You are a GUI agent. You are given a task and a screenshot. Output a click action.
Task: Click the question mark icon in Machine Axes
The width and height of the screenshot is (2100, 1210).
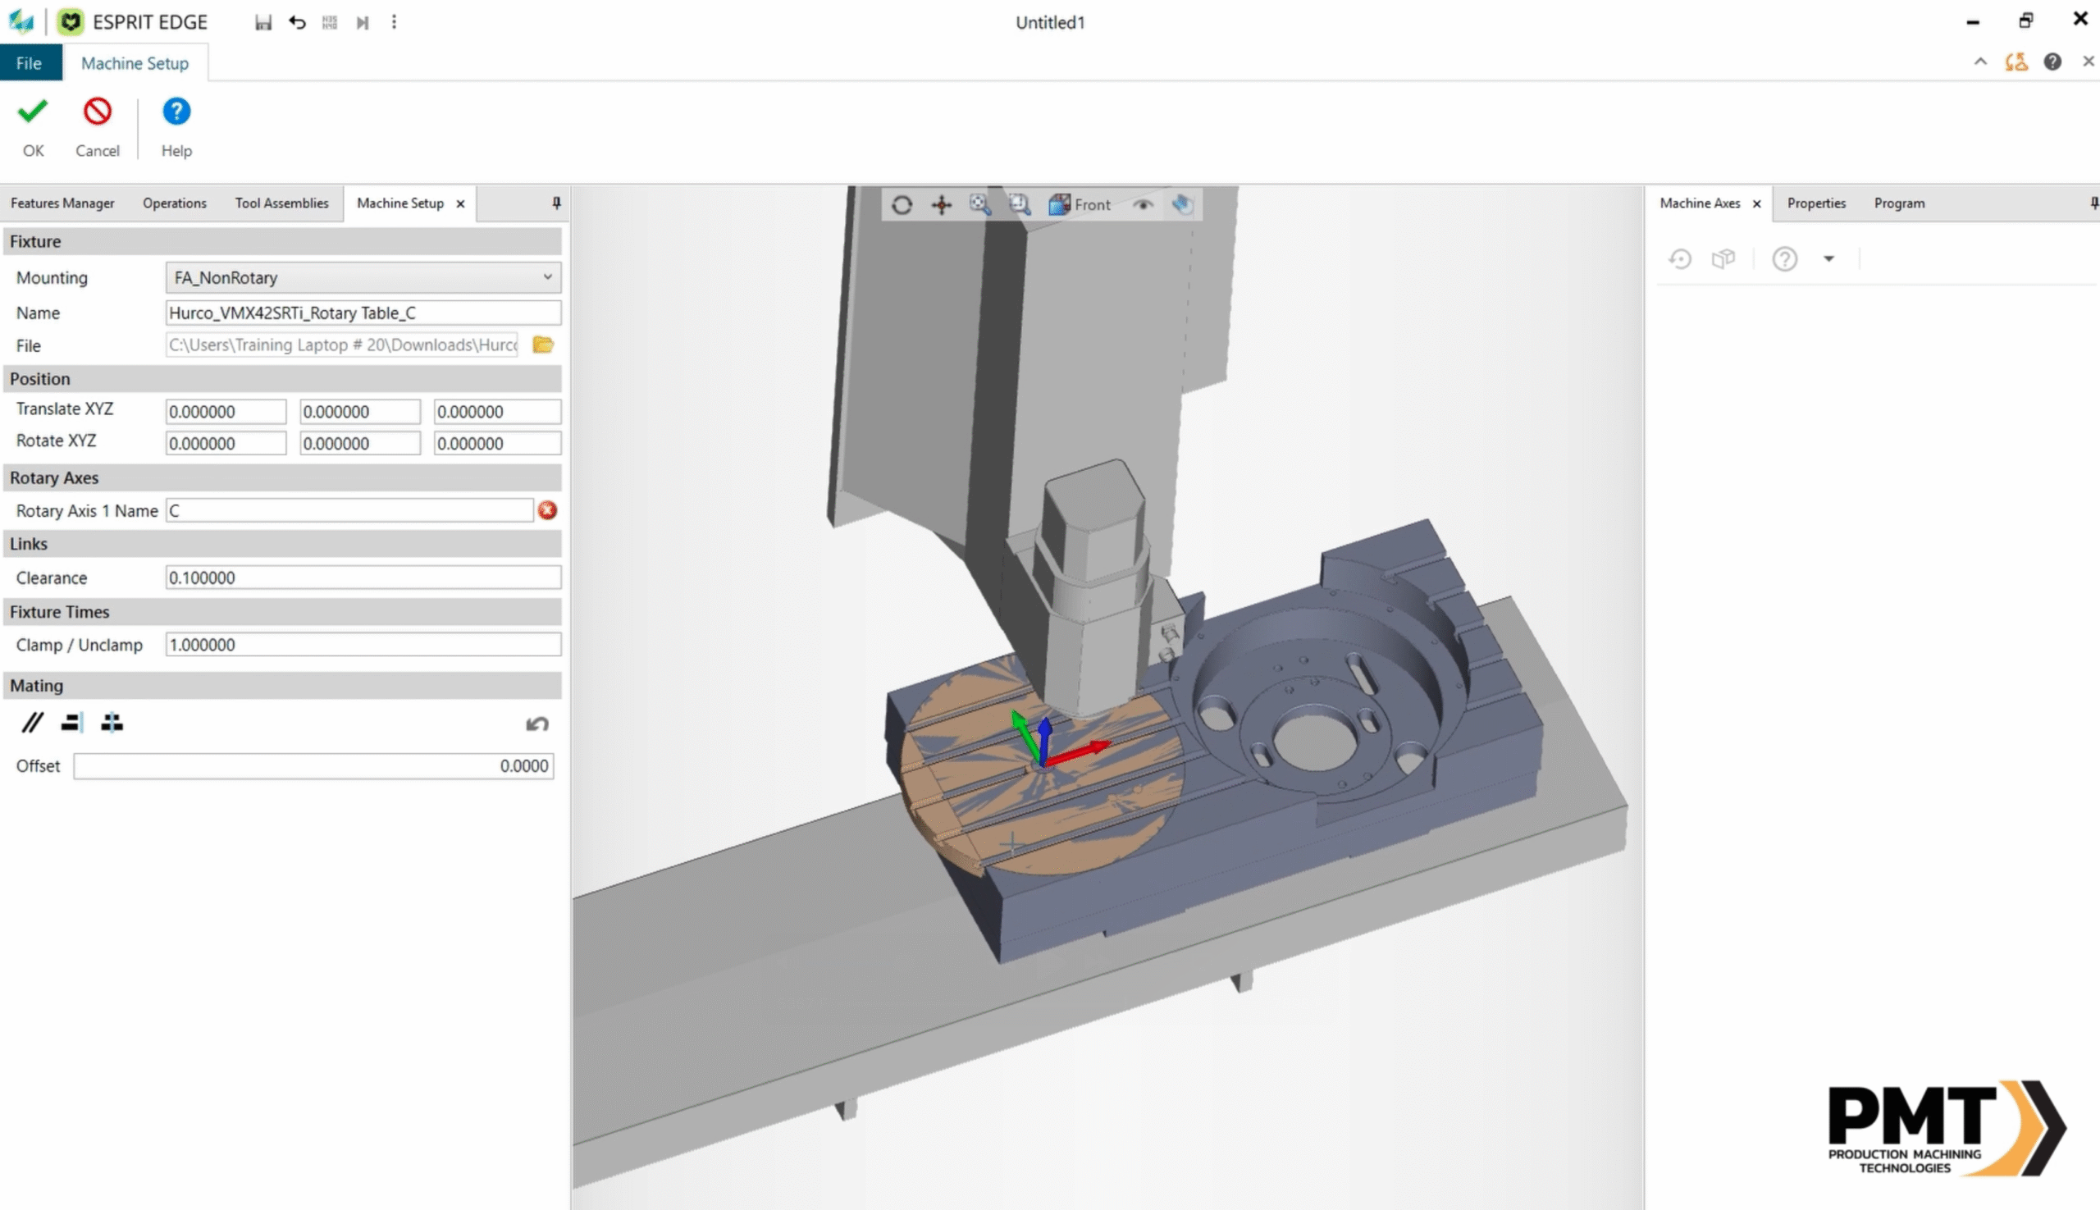(x=1784, y=259)
